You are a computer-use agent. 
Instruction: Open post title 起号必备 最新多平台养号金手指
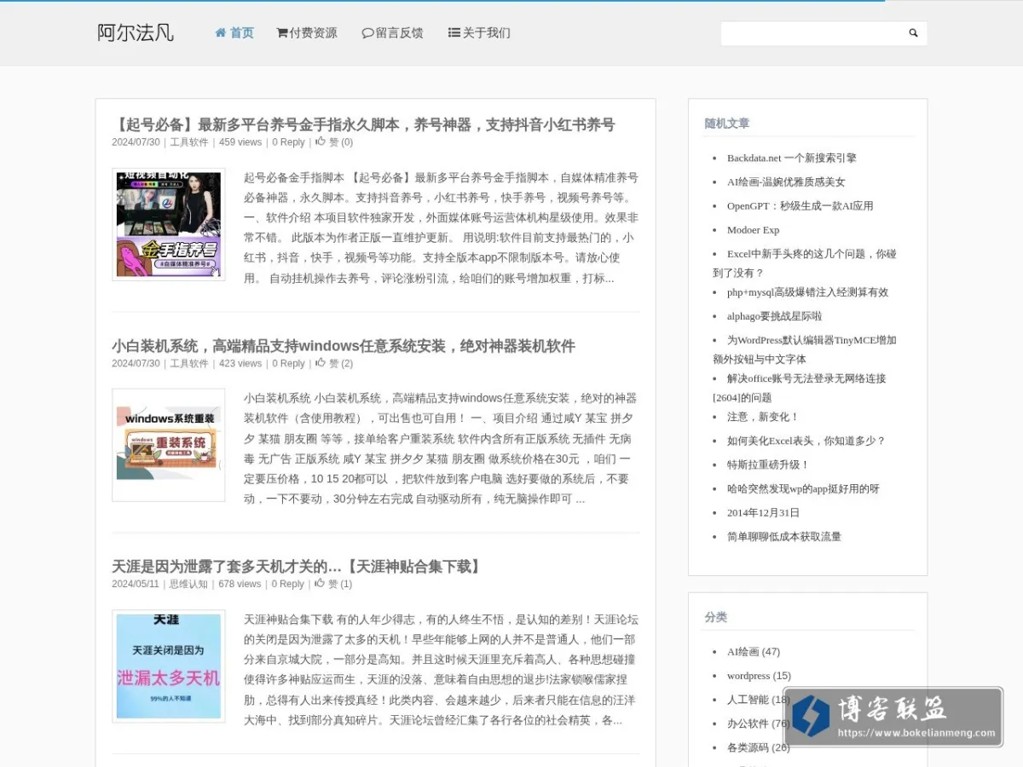pos(363,124)
